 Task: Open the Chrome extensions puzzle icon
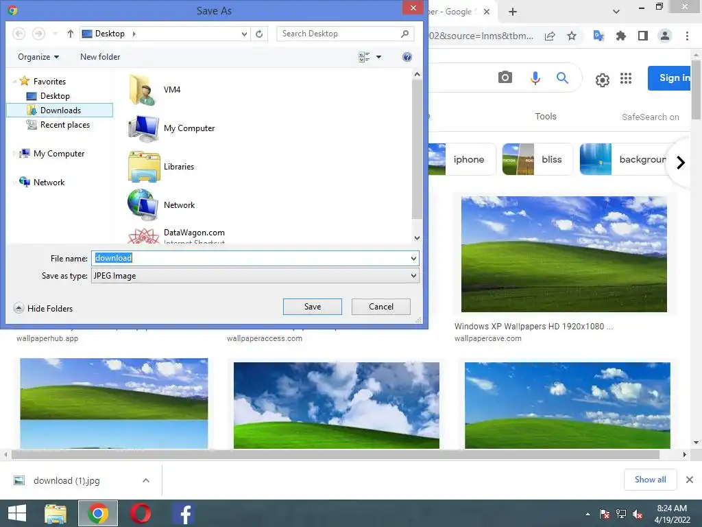621,36
